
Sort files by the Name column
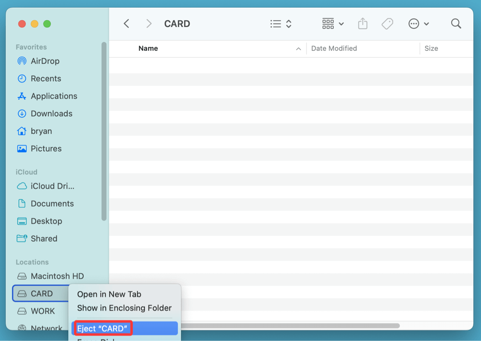(148, 48)
